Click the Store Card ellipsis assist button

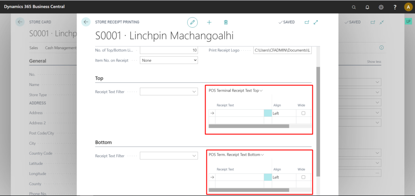click(x=377, y=173)
